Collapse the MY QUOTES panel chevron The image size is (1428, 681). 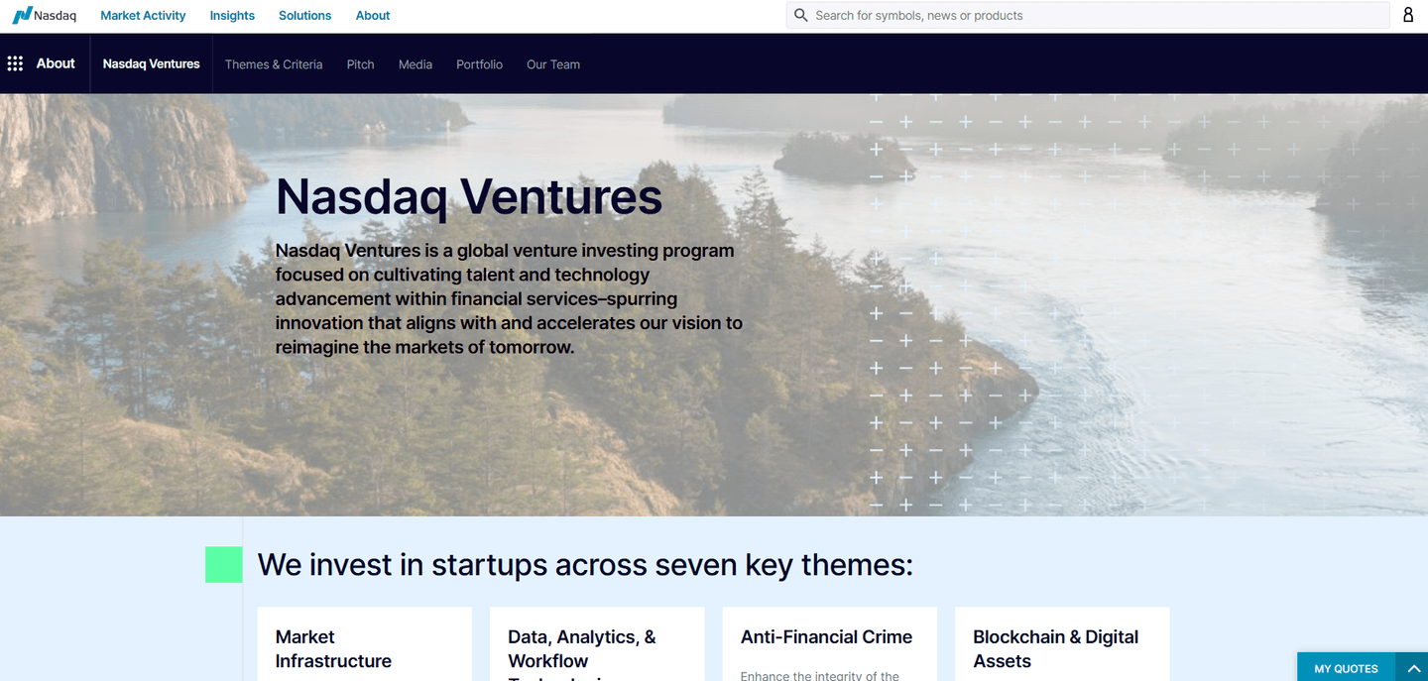tap(1414, 667)
